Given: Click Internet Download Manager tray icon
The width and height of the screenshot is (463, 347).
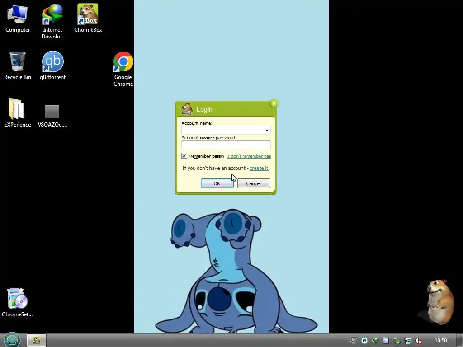Looking at the screenshot, I should [x=375, y=341].
